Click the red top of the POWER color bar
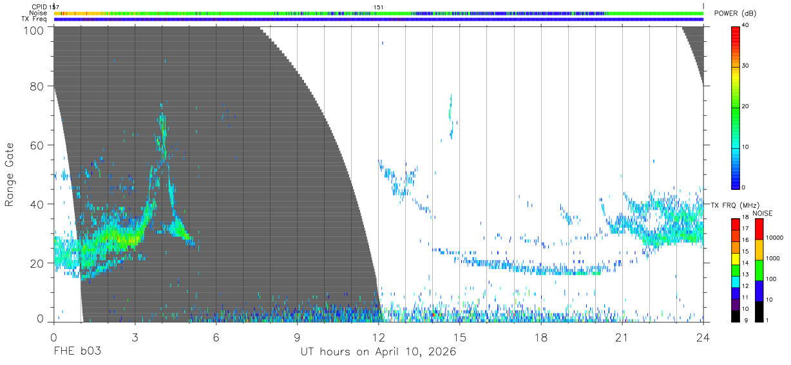This screenshot has height=365, width=791. (736, 31)
